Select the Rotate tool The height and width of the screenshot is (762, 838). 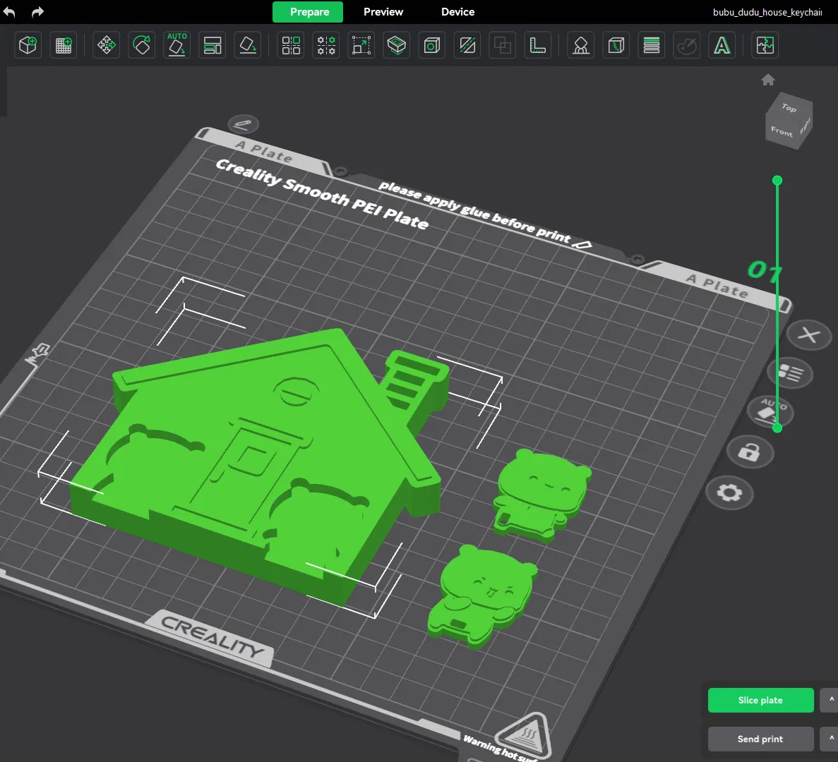coord(142,45)
